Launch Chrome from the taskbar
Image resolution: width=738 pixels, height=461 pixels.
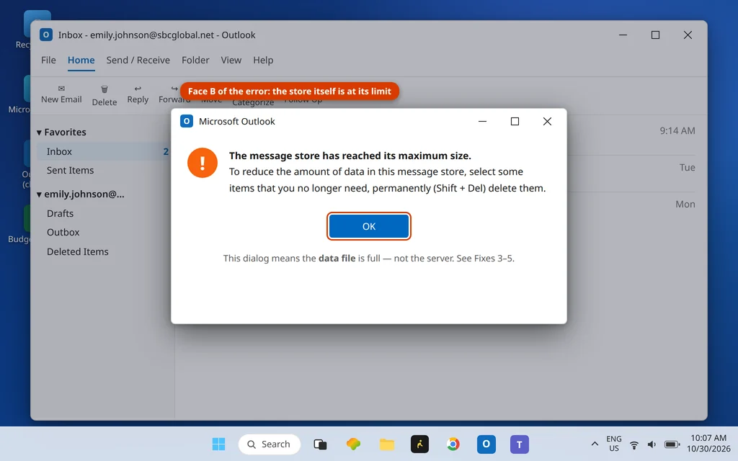(453, 444)
